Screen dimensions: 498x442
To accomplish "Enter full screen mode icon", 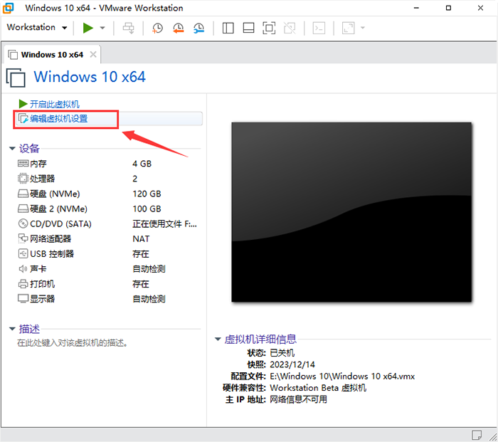I will pyautogui.click(x=269, y=28).
